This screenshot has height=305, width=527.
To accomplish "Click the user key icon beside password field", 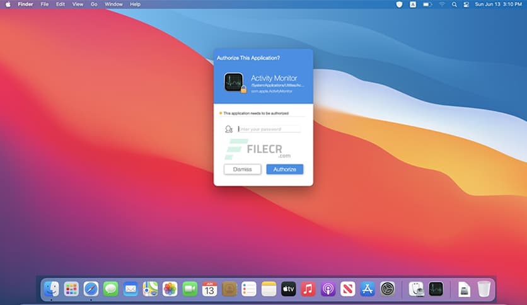I will tap(229, 129).
